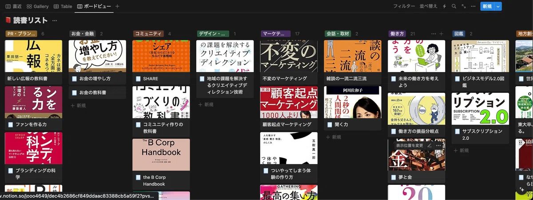Add a new view with plus icon
Image resolution: width=533 pixels, height=200 pixels.
coord(117,6)
